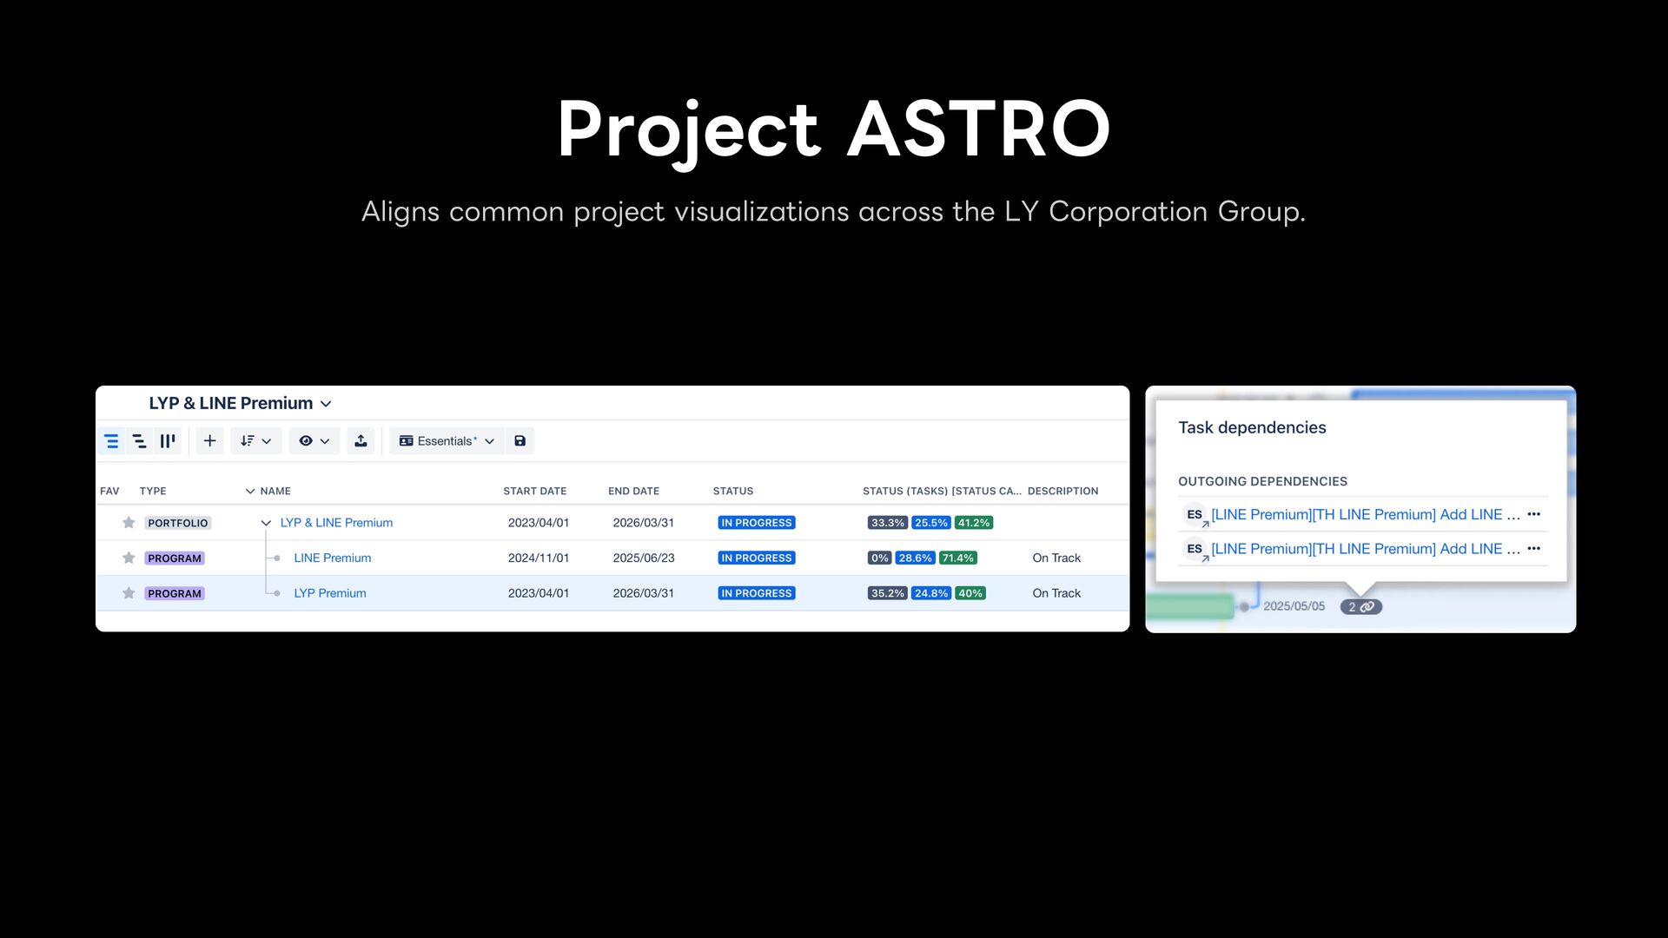Click IN PROGRESS status in portfolio row
Screen dimensions: 1668x938
tap(757, 523)
